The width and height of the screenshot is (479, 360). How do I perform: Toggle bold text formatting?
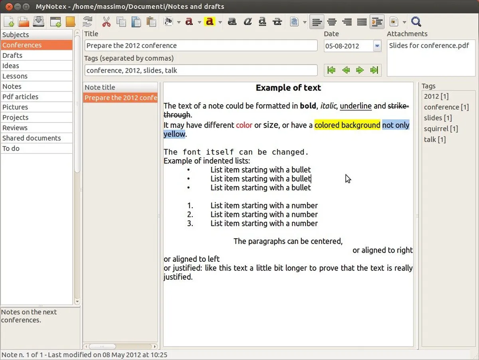(x=232, y=22)
